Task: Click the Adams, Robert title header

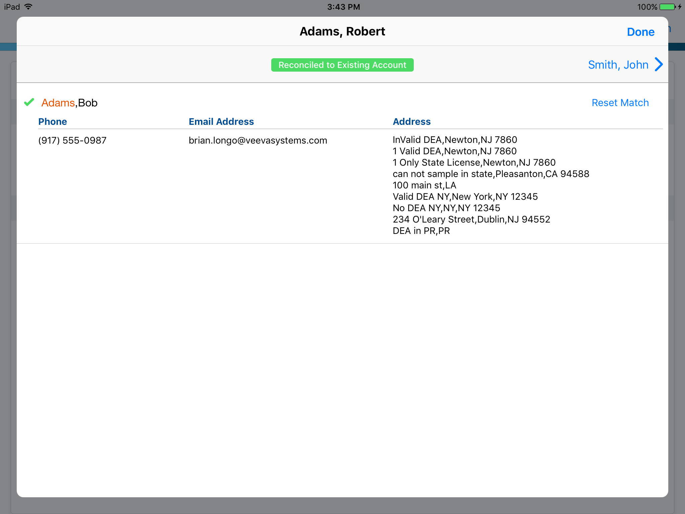Action: 342,31
